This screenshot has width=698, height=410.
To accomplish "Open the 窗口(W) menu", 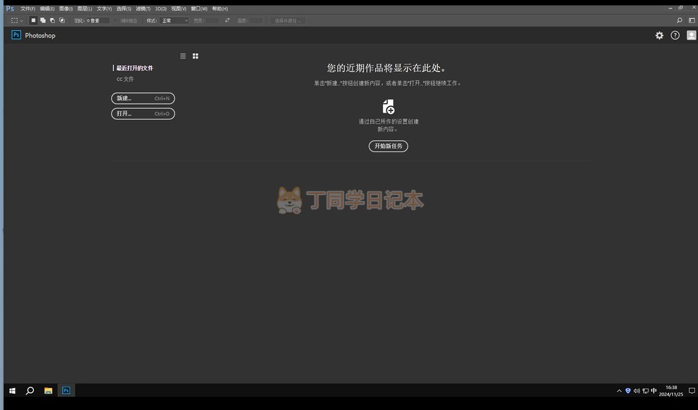I will pos(199,8).
